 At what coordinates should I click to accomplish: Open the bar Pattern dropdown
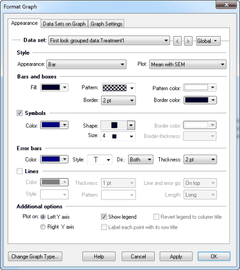[x=118, y=88]
